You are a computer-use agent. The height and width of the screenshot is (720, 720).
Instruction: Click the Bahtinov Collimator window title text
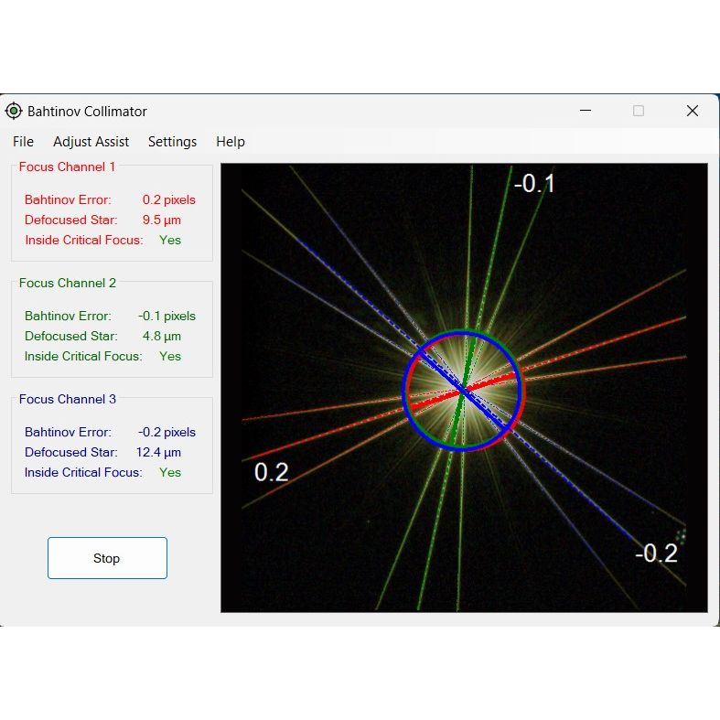tap(87, 111)
